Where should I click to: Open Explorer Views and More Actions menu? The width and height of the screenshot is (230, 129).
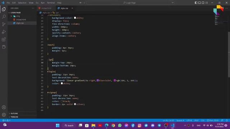click(33, 8)
